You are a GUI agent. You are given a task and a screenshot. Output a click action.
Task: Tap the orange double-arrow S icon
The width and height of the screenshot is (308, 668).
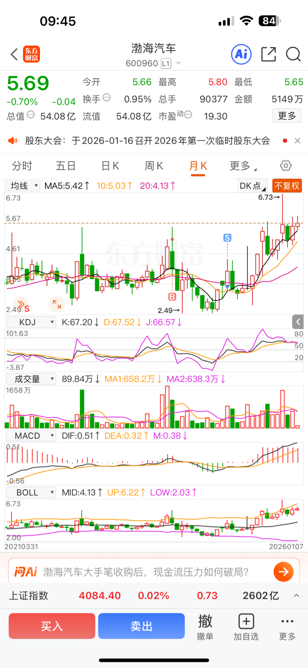point(21,305)
